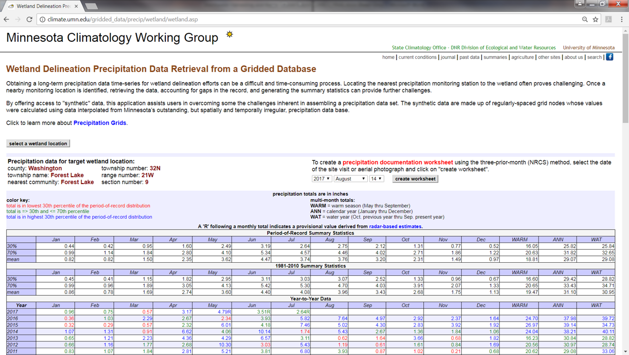Follow the radar-based estimates link

tap(395, 226)
